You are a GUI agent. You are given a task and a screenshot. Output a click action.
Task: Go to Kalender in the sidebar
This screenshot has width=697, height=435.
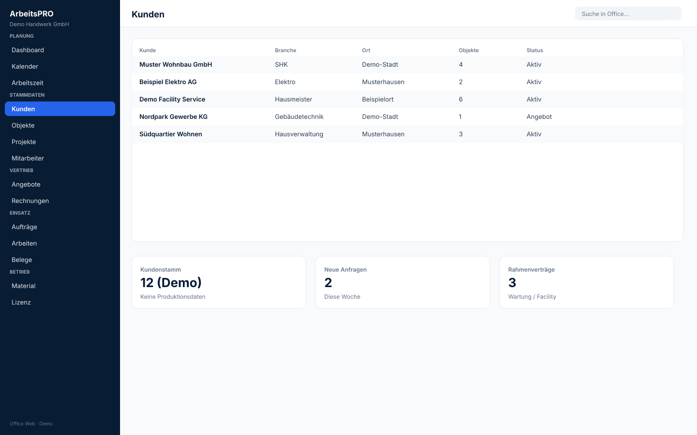[60, 66]
